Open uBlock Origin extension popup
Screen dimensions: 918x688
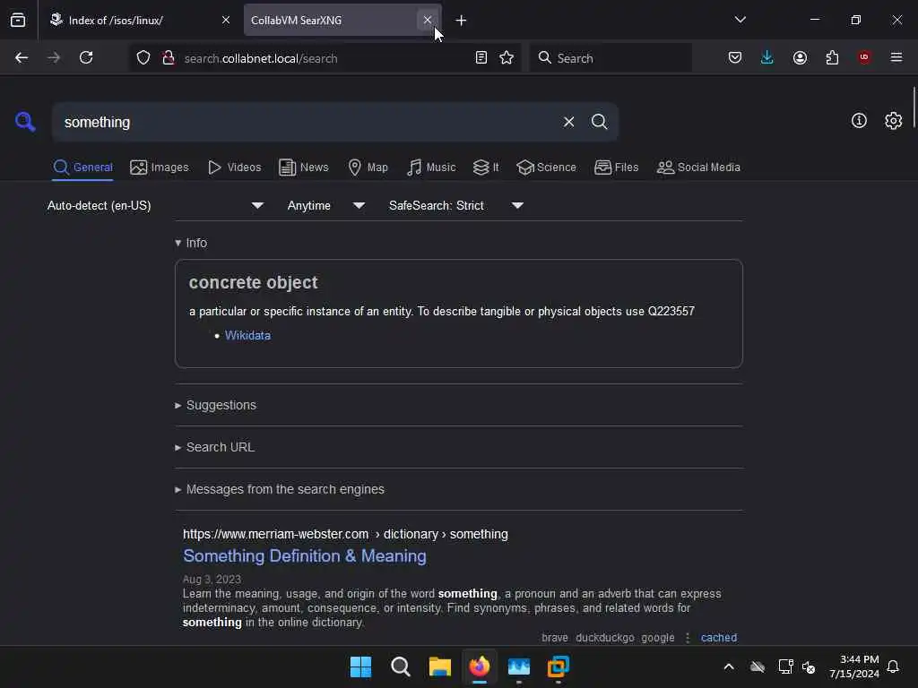(x=864, y=57)
